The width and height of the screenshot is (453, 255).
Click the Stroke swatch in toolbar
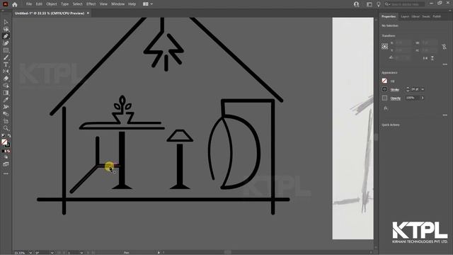coord(8,144)
